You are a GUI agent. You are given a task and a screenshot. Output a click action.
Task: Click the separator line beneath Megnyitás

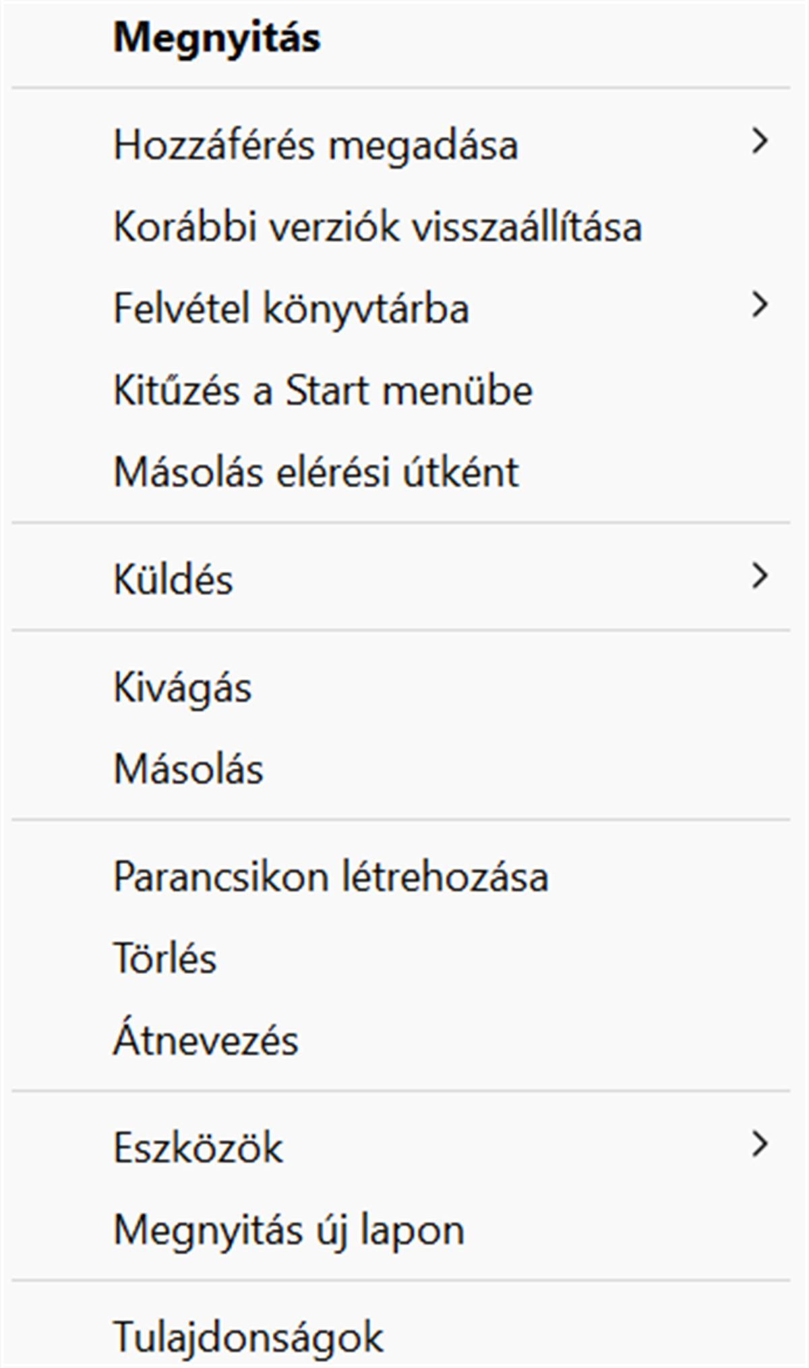point(400,88)
